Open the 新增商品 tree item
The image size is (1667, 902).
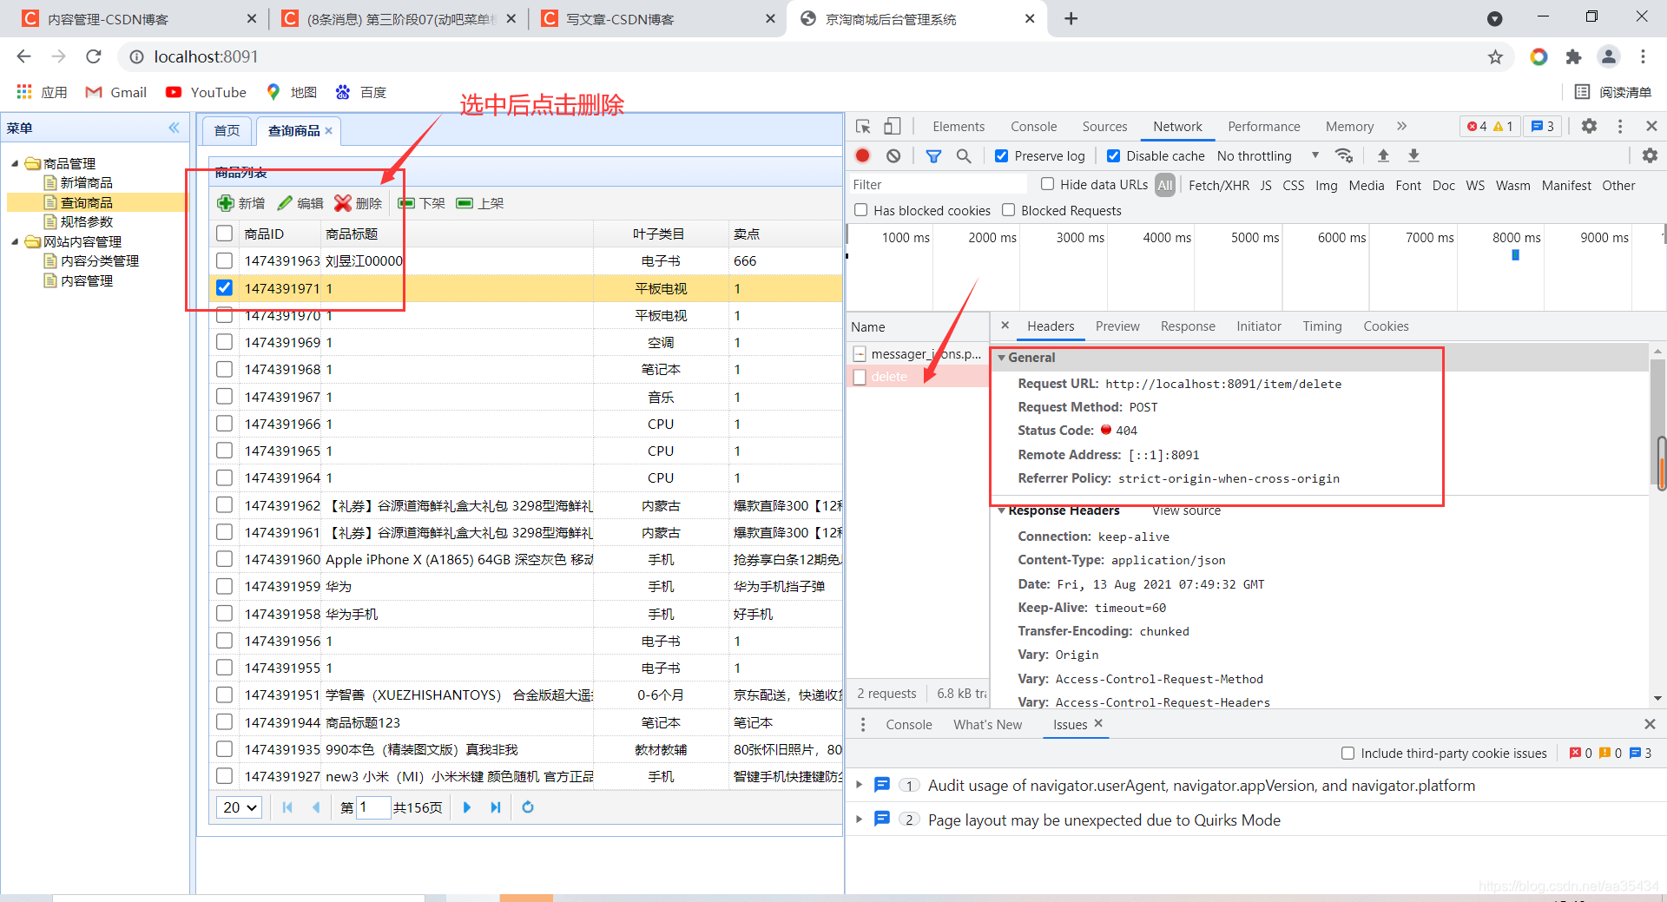(86, 182)
